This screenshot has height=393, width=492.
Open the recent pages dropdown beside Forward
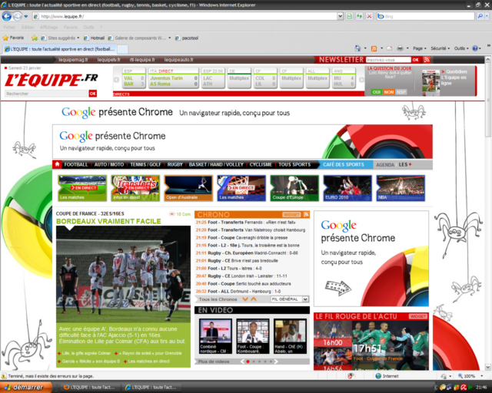[26, 16]
